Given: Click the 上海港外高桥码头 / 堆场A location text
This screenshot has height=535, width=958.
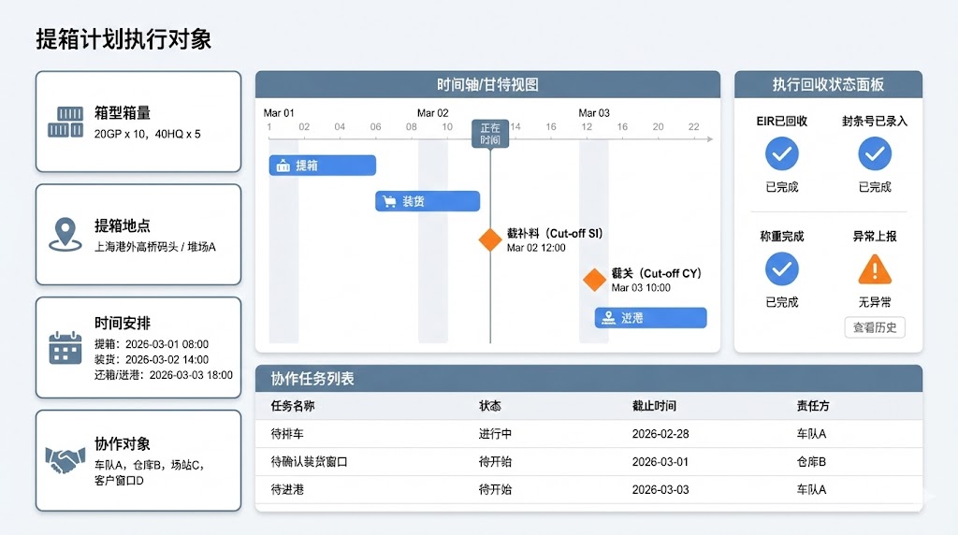Looking at the screenshot, I should click(154, 247).
